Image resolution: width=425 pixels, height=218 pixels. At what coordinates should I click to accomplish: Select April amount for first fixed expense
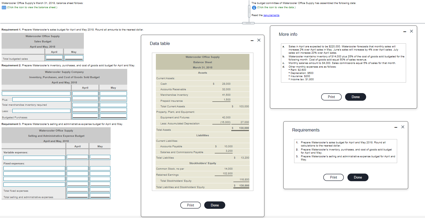point(78,168)
